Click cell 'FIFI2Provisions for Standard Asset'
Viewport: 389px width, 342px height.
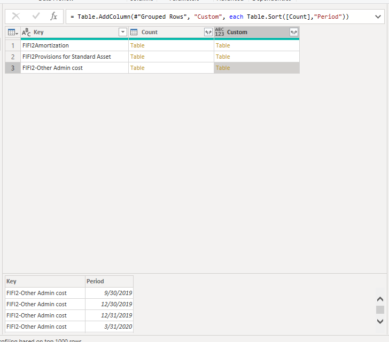(74, 57)
